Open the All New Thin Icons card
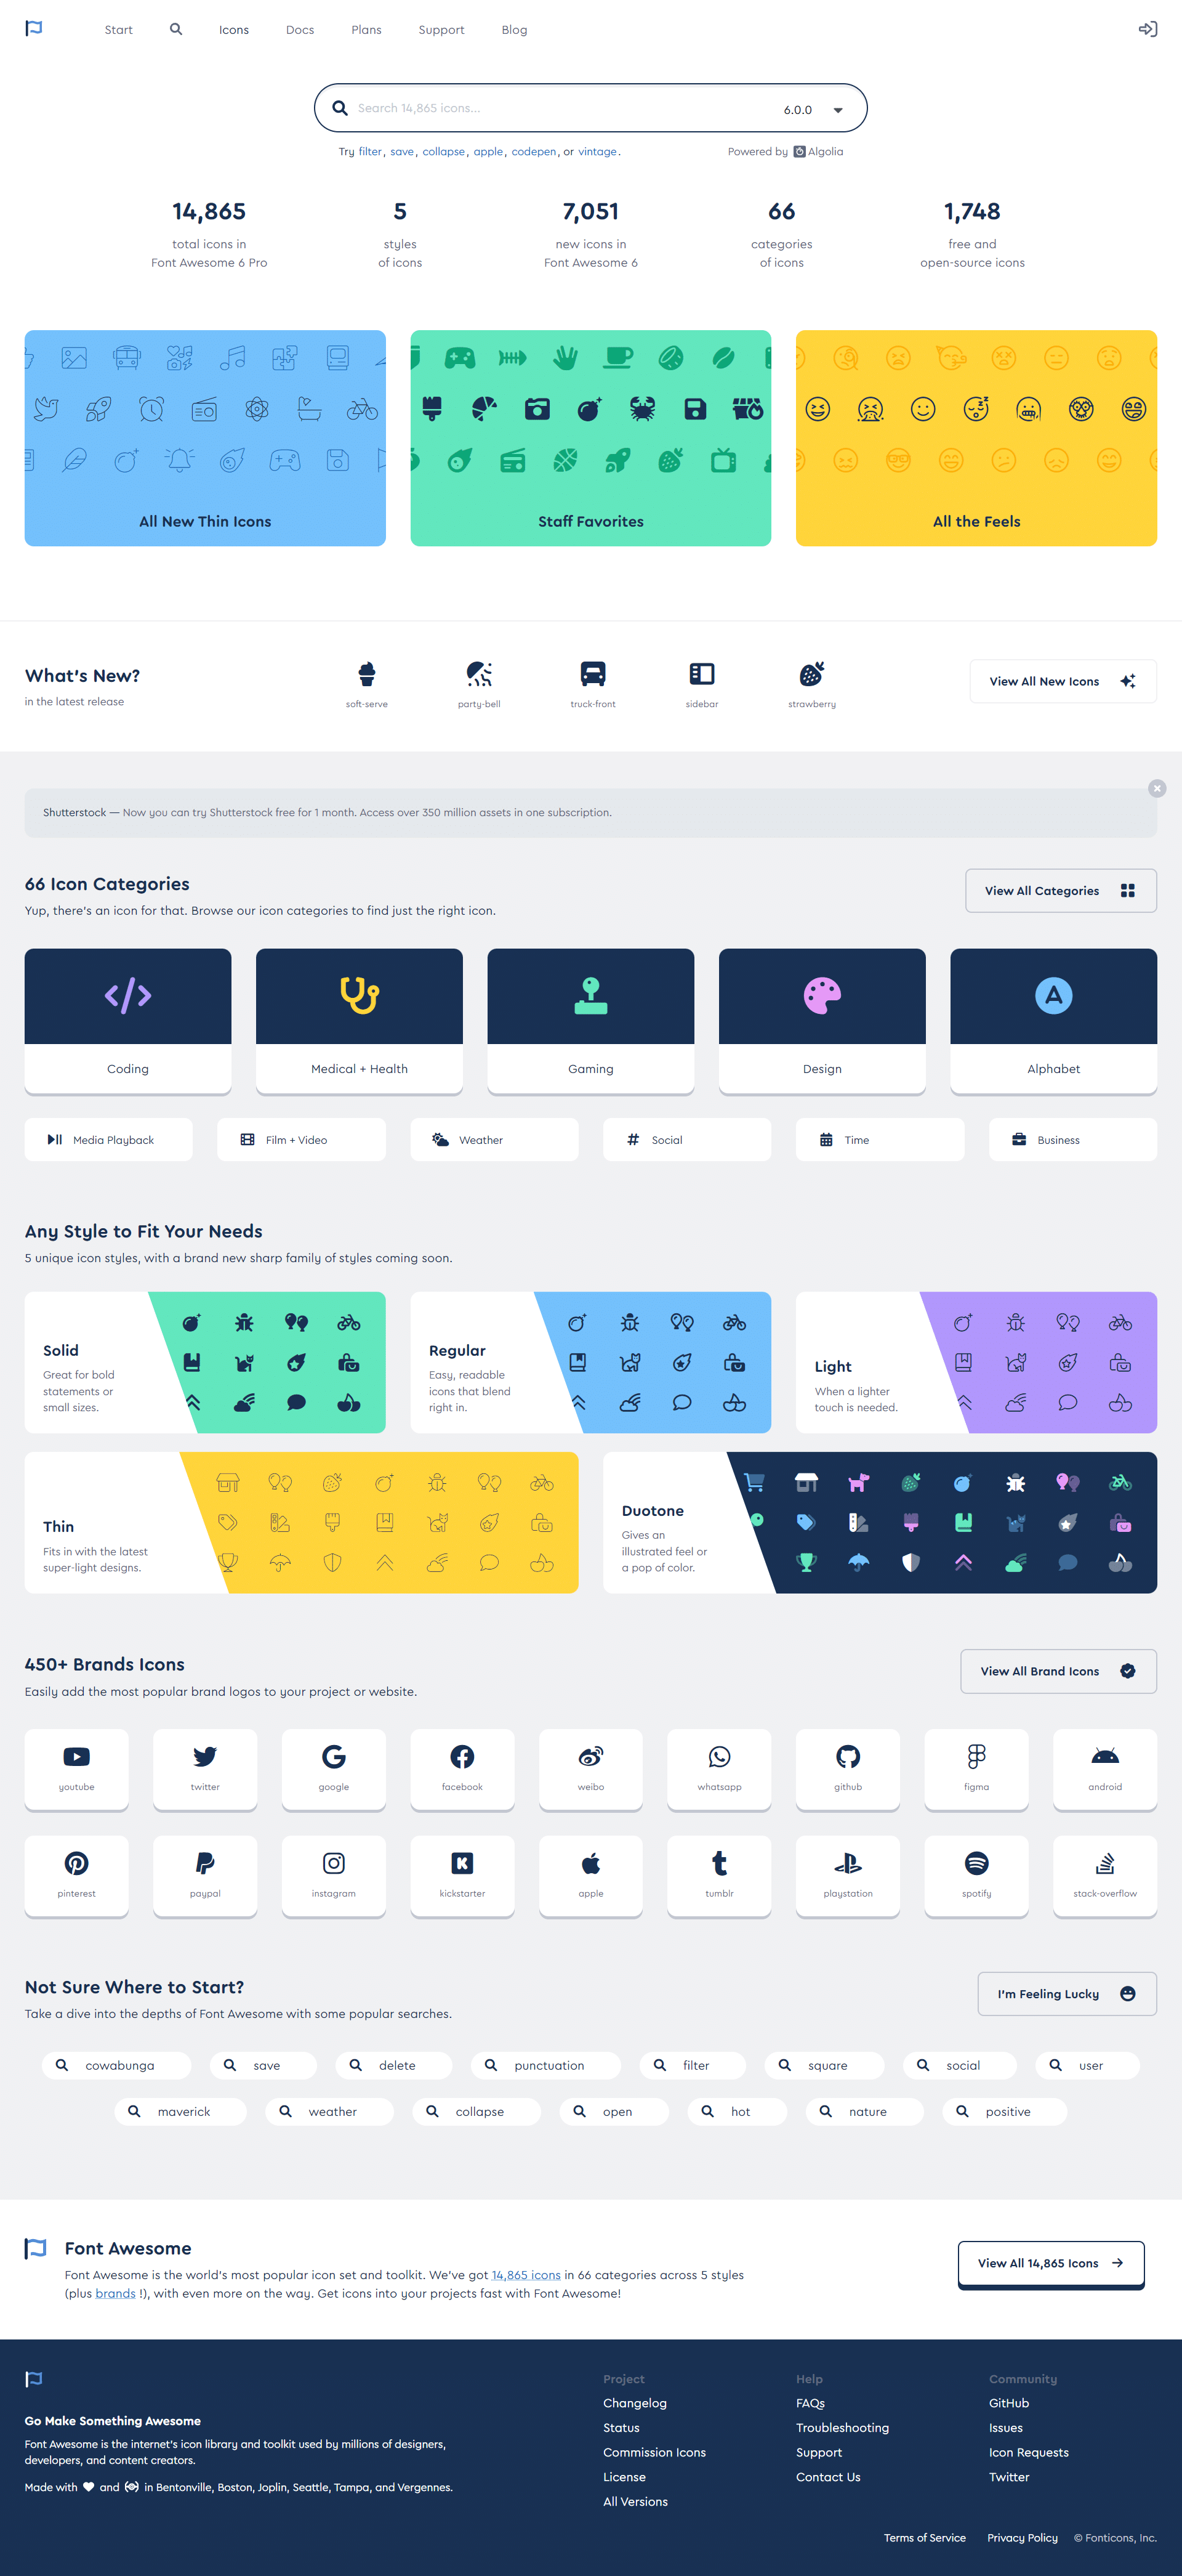1182x2576 pixels. (x=205, y=438)
